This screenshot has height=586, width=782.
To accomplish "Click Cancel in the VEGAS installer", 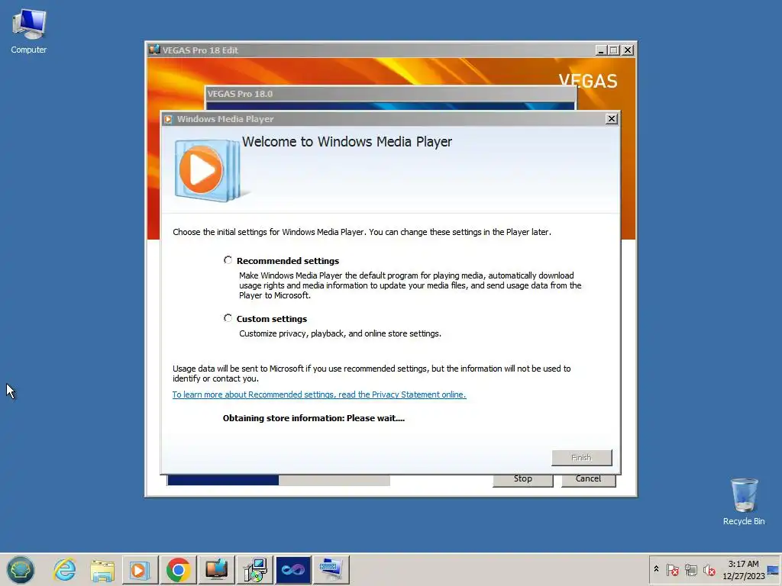I will [589, 479].
